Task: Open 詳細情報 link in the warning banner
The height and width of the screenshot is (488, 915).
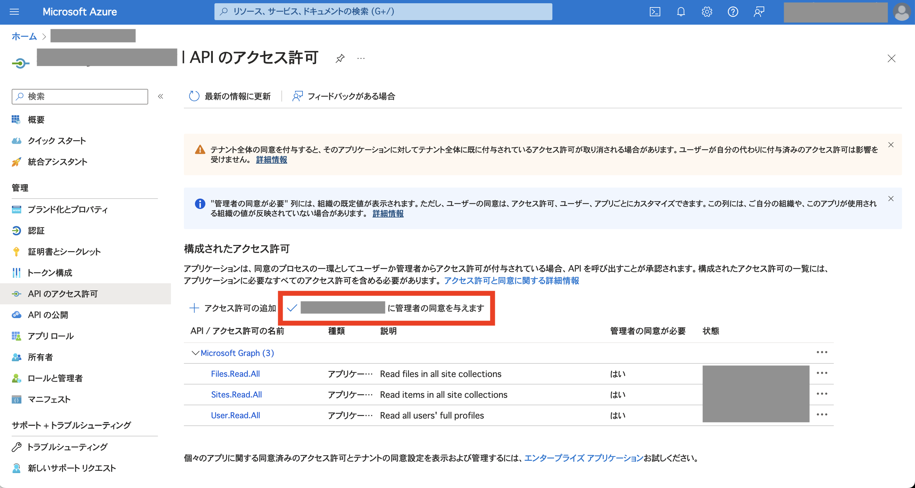Action: tap(271, 160)
